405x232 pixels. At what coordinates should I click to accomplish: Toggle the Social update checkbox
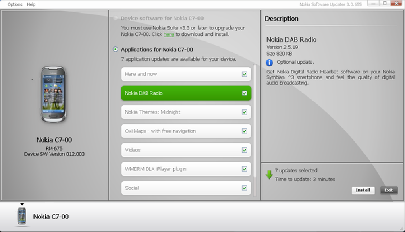(244, 188)
